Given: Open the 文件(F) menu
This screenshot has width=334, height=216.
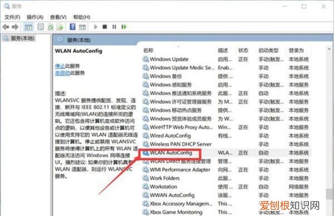Looking at the screenshot, I should pos(12,17).
